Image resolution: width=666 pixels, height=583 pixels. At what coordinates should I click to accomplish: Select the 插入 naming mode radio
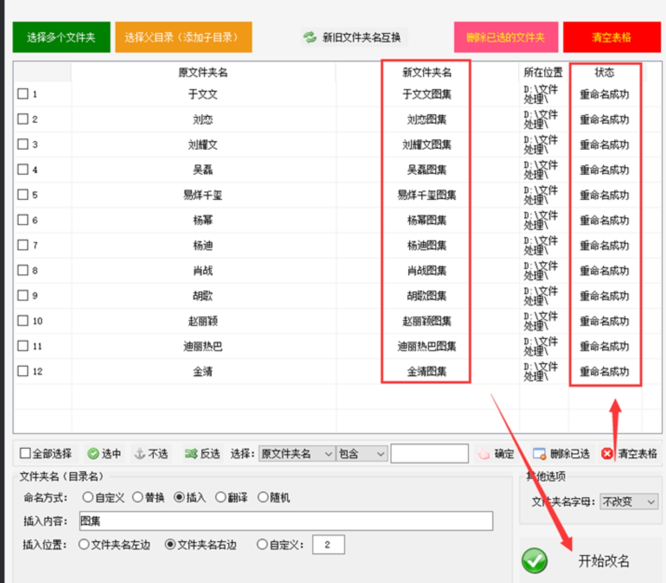pyautogui.click(x=179, y=497)
